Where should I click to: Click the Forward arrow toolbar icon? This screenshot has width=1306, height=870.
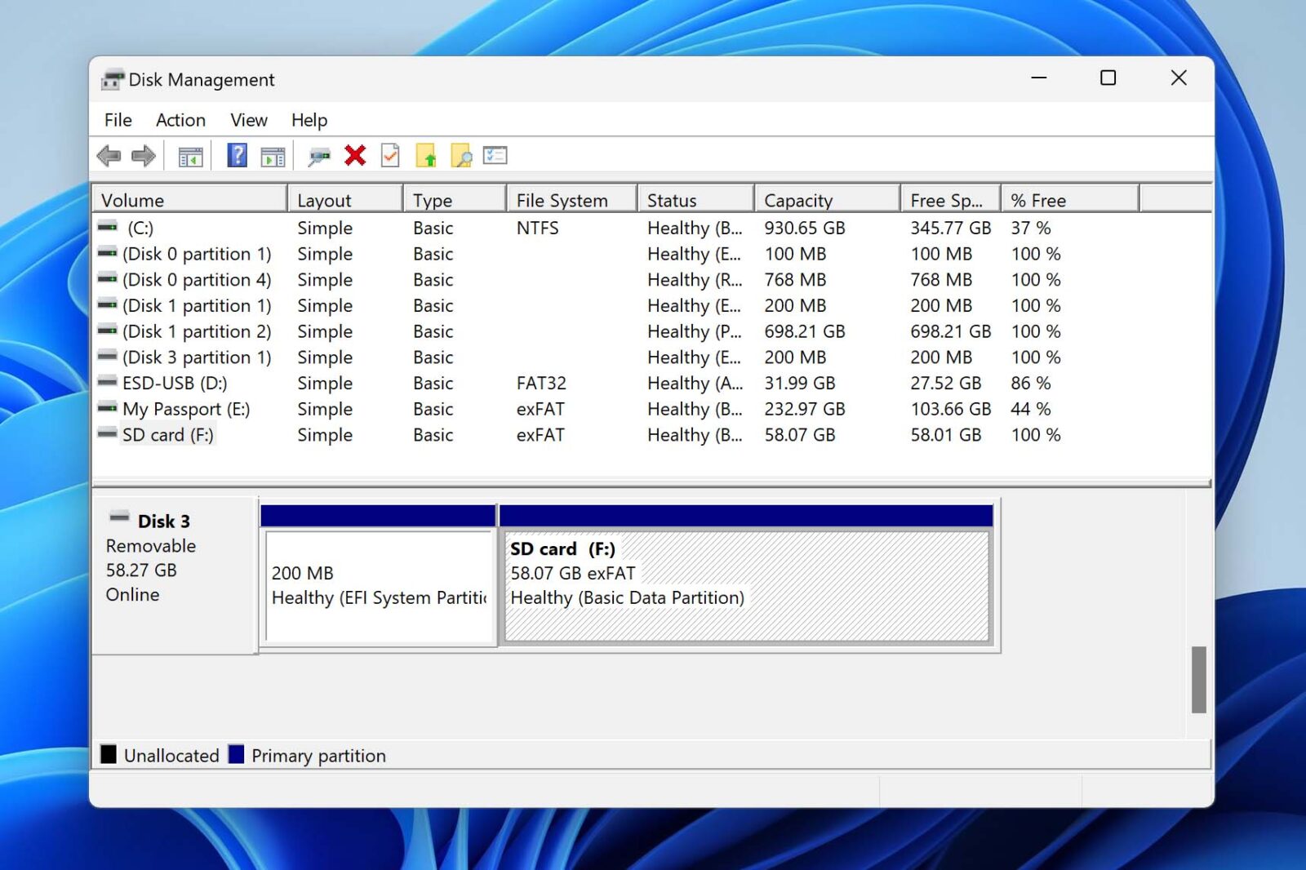tap(144, 155)
